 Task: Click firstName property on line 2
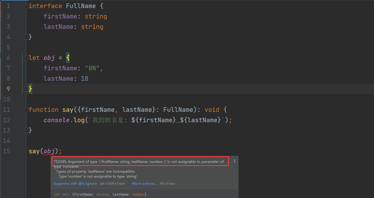(60, 16)
